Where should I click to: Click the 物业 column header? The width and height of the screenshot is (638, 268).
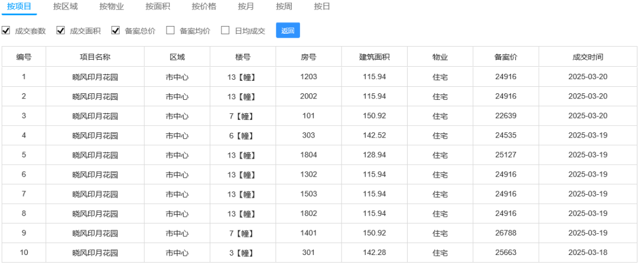440,57
